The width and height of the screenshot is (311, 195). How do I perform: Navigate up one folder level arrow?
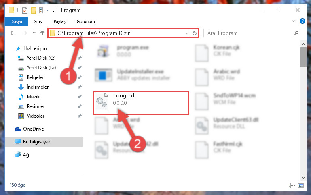pos(42,33)
